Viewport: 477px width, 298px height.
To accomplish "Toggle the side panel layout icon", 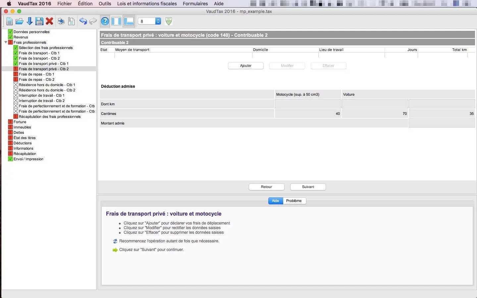I will pos(116,22).
